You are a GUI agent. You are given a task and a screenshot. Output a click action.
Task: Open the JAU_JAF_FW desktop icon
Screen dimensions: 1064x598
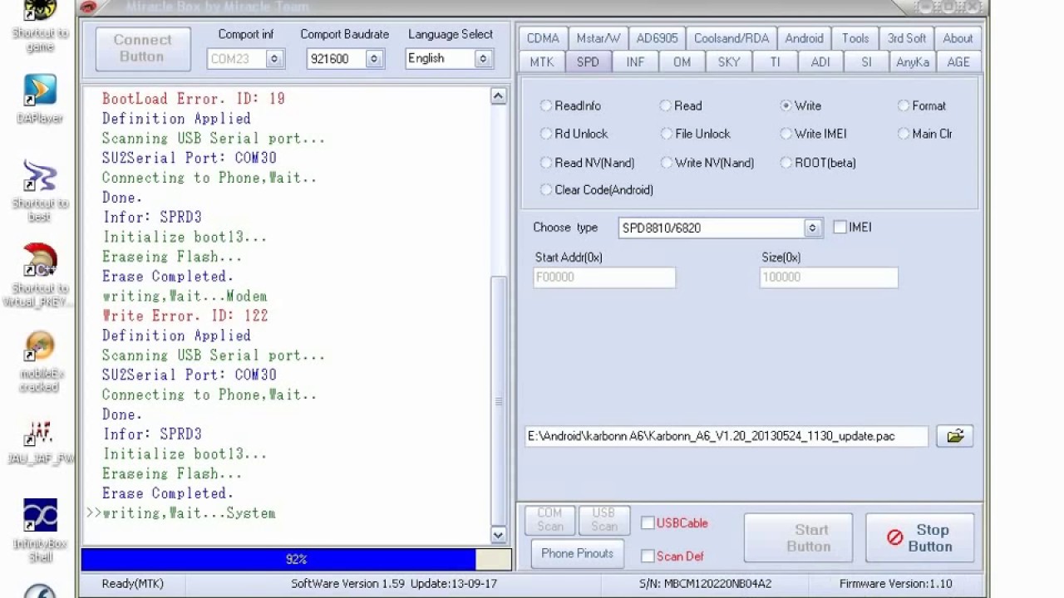40,442
